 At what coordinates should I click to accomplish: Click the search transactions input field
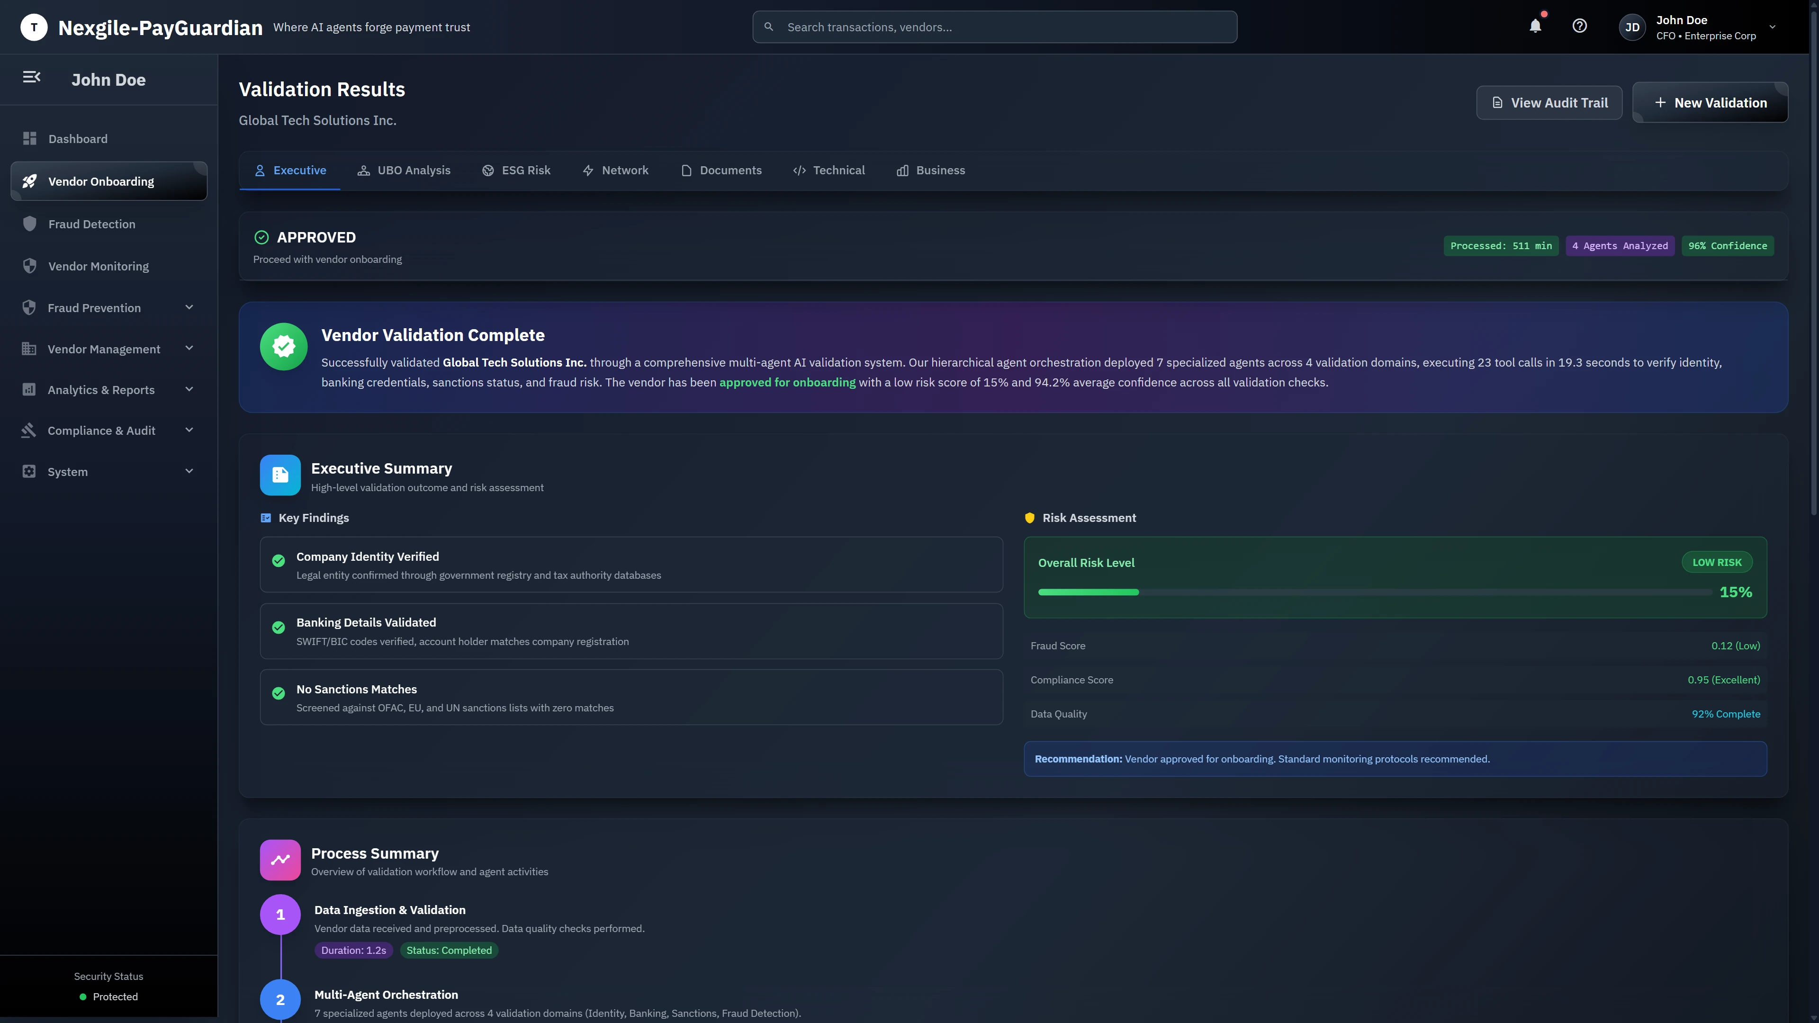click(993, 27)
